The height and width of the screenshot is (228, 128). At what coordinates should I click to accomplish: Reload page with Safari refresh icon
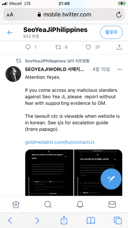click(x=119, y=14)
